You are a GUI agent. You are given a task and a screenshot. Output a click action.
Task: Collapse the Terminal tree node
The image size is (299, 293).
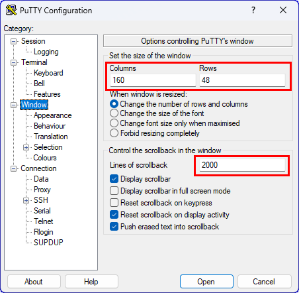click(13, 62)
